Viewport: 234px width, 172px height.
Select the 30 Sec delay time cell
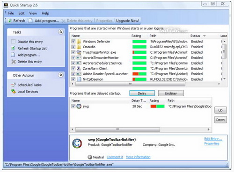(137, 106)
